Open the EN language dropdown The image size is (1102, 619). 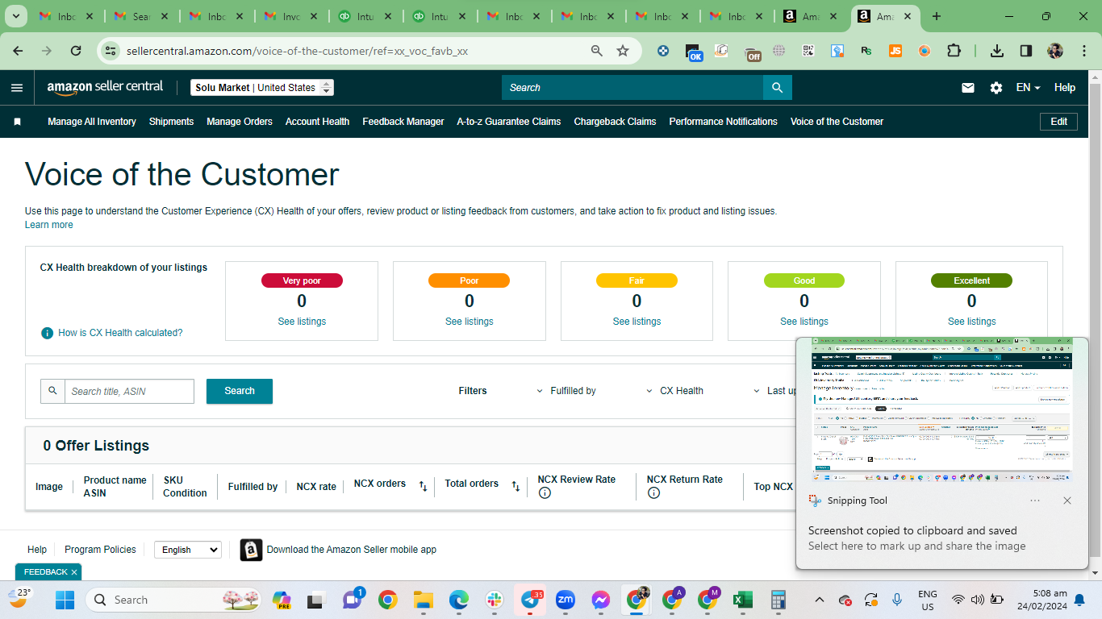point(1029,88)
